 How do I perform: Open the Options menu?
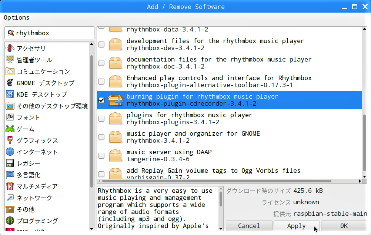tap(17, 18)
